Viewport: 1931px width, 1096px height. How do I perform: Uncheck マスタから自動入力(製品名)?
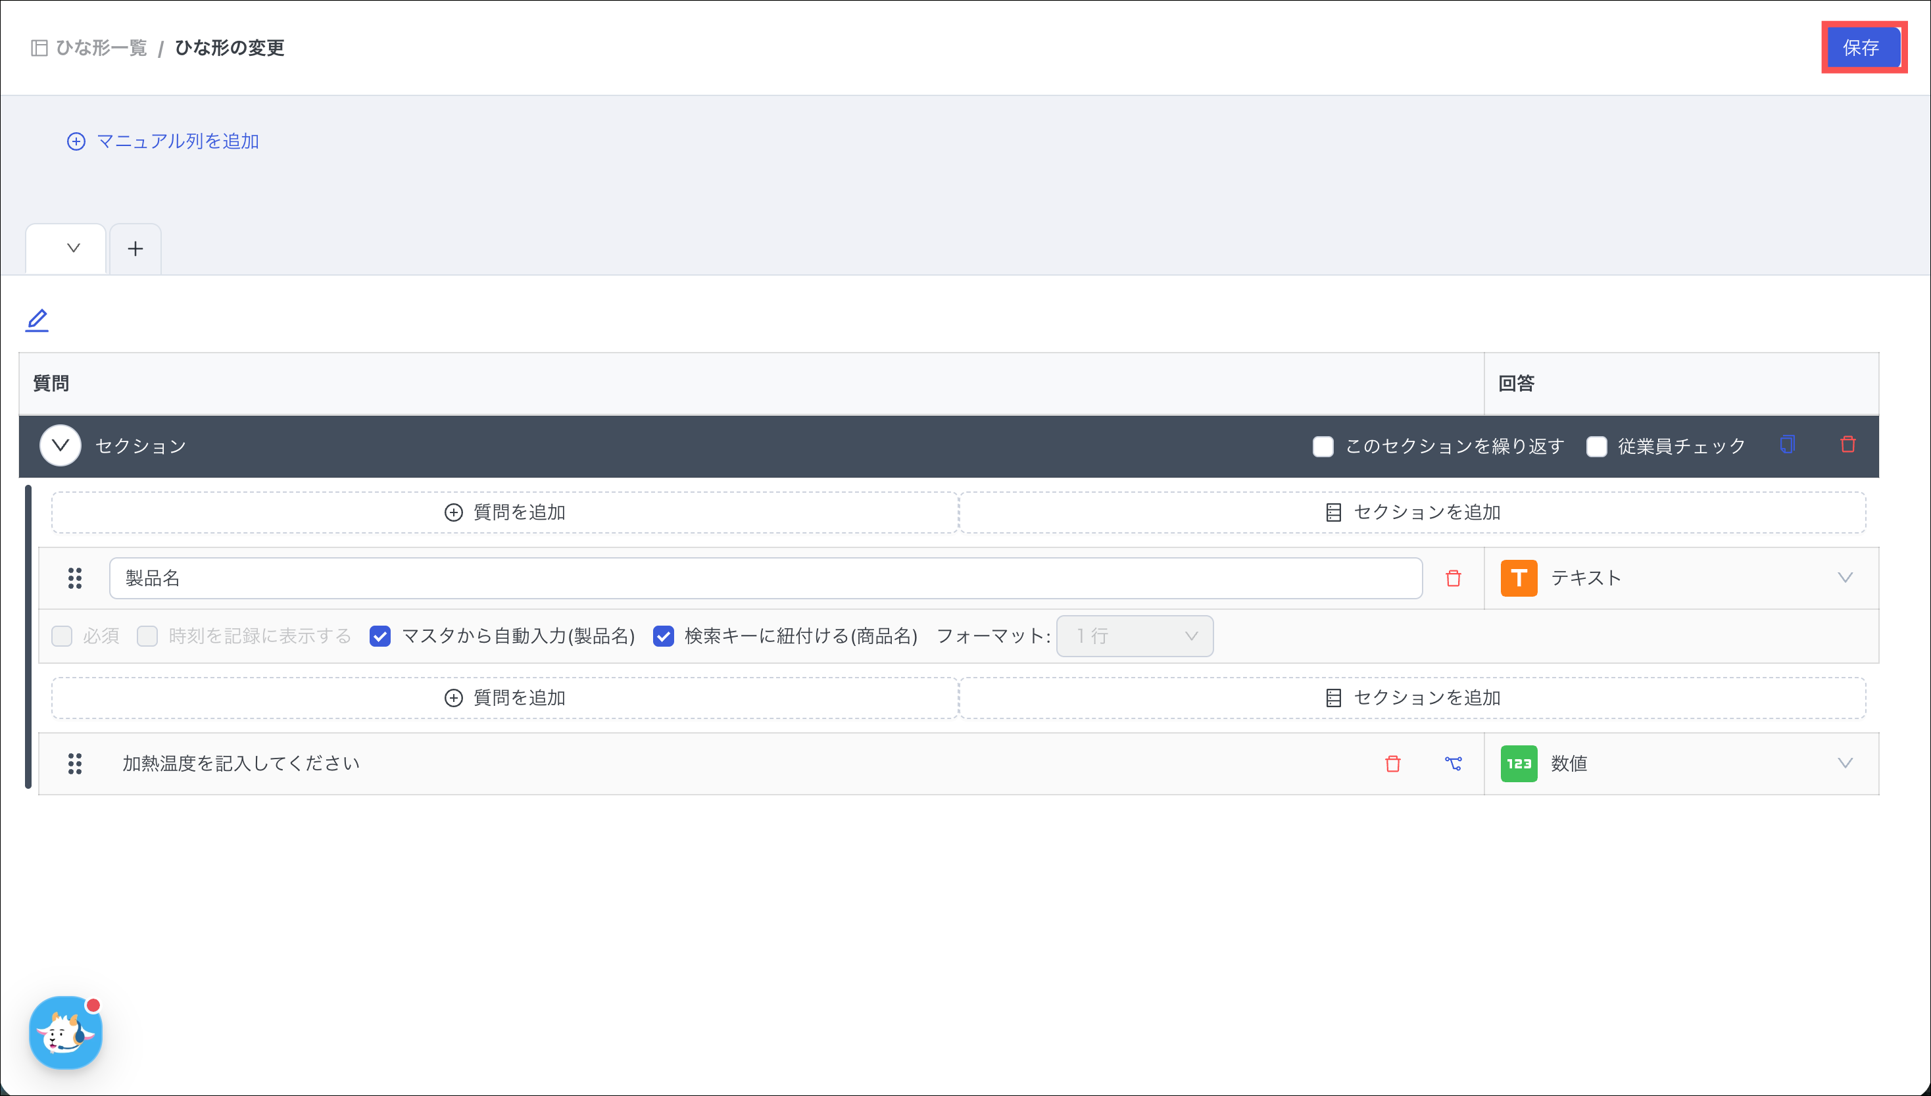point(380,636)
